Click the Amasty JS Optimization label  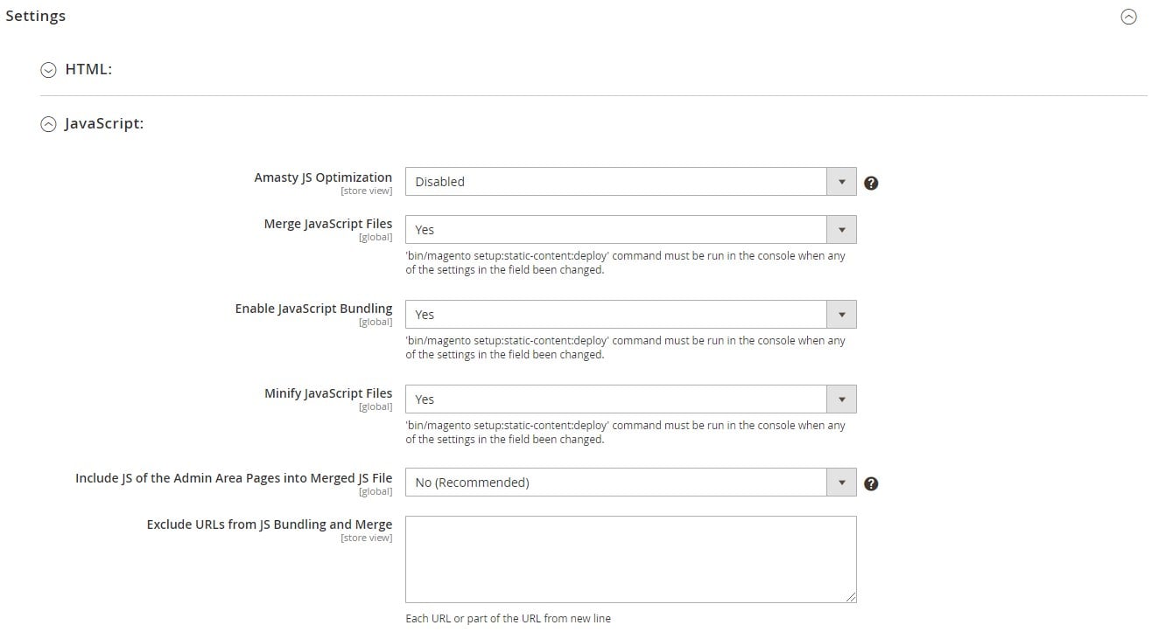point(323,177)
